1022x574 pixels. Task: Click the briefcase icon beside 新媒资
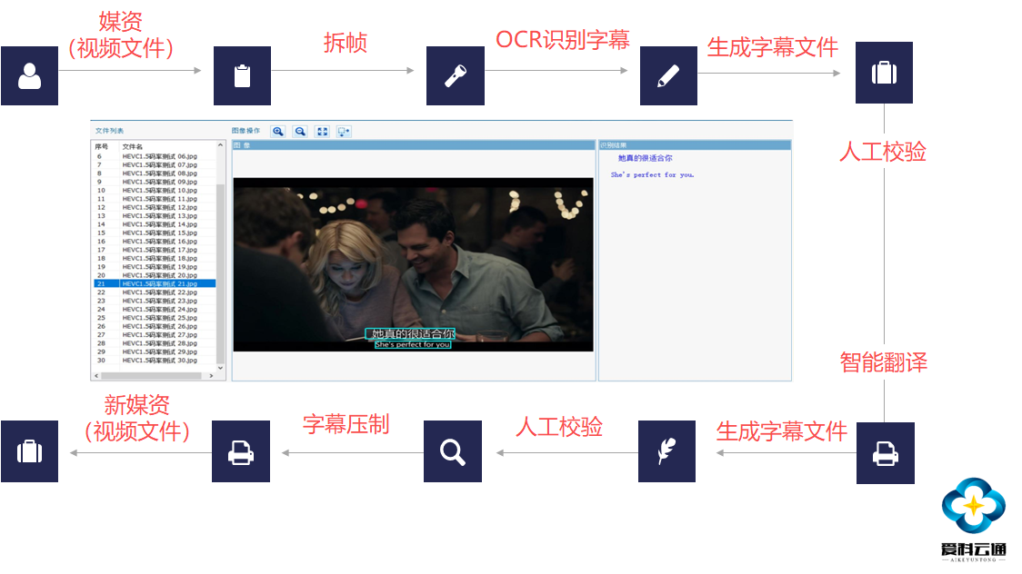click(x=29, y=451)
